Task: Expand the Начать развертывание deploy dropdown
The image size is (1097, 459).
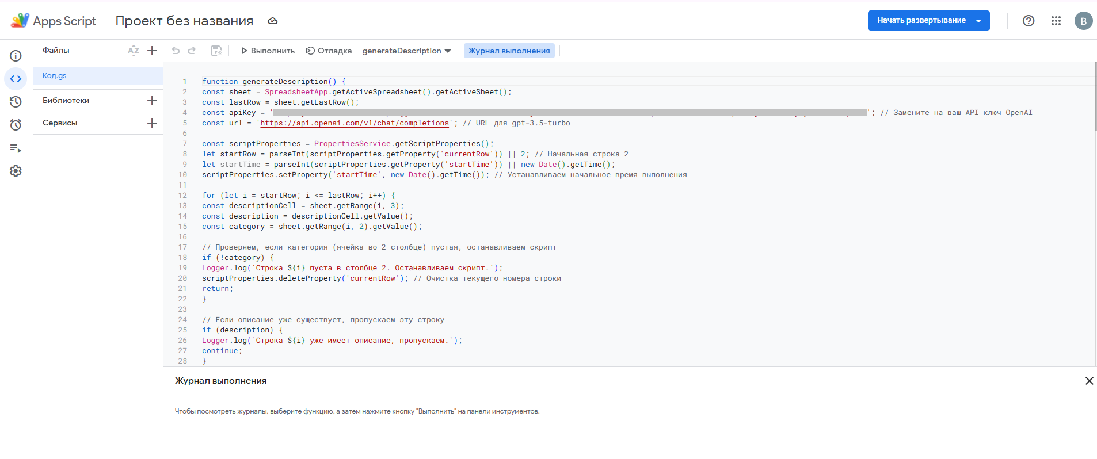Action: 978,21
